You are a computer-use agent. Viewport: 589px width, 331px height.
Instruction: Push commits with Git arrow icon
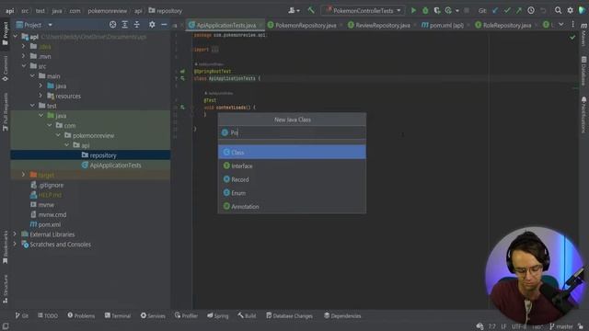519,10
